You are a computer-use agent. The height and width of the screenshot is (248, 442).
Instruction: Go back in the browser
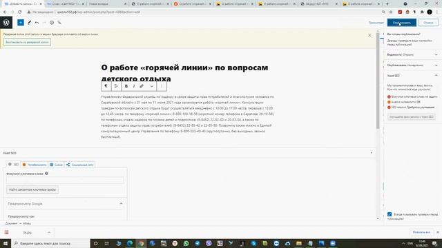click(5, 12)
